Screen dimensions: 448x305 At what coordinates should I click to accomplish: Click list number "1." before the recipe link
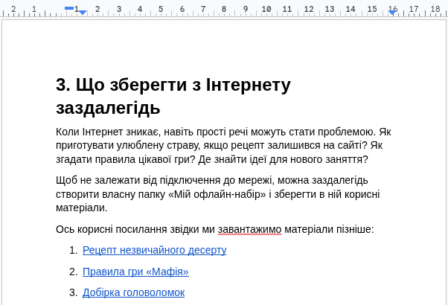pos(73,250)
